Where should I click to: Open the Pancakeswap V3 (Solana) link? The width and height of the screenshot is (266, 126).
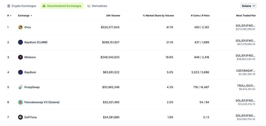tap(42, 102)
